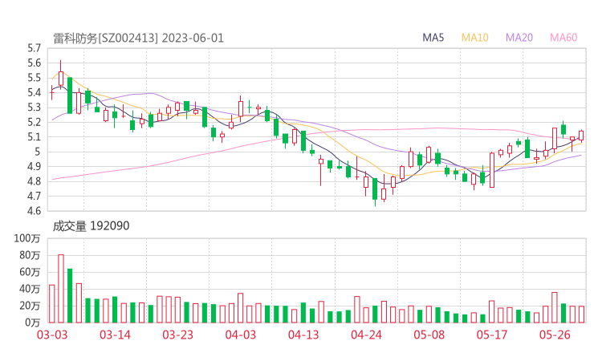
Task: Click the 4.7 price axis label
Action: tap(34, 196)
